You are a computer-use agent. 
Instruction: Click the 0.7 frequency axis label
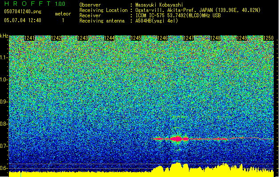[x=4, y=146]
